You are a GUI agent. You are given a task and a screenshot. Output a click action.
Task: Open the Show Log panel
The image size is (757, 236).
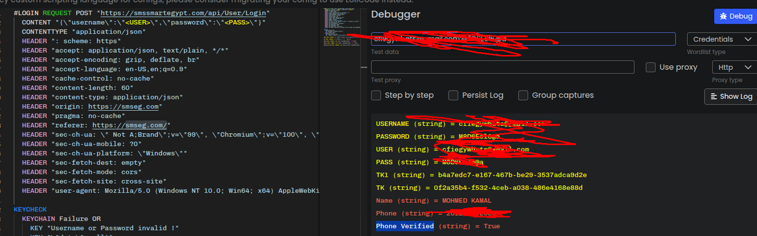[730, 96]
